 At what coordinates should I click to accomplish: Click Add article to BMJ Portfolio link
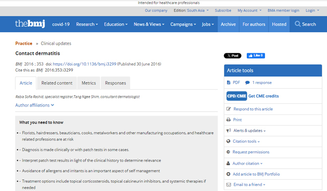256,174
